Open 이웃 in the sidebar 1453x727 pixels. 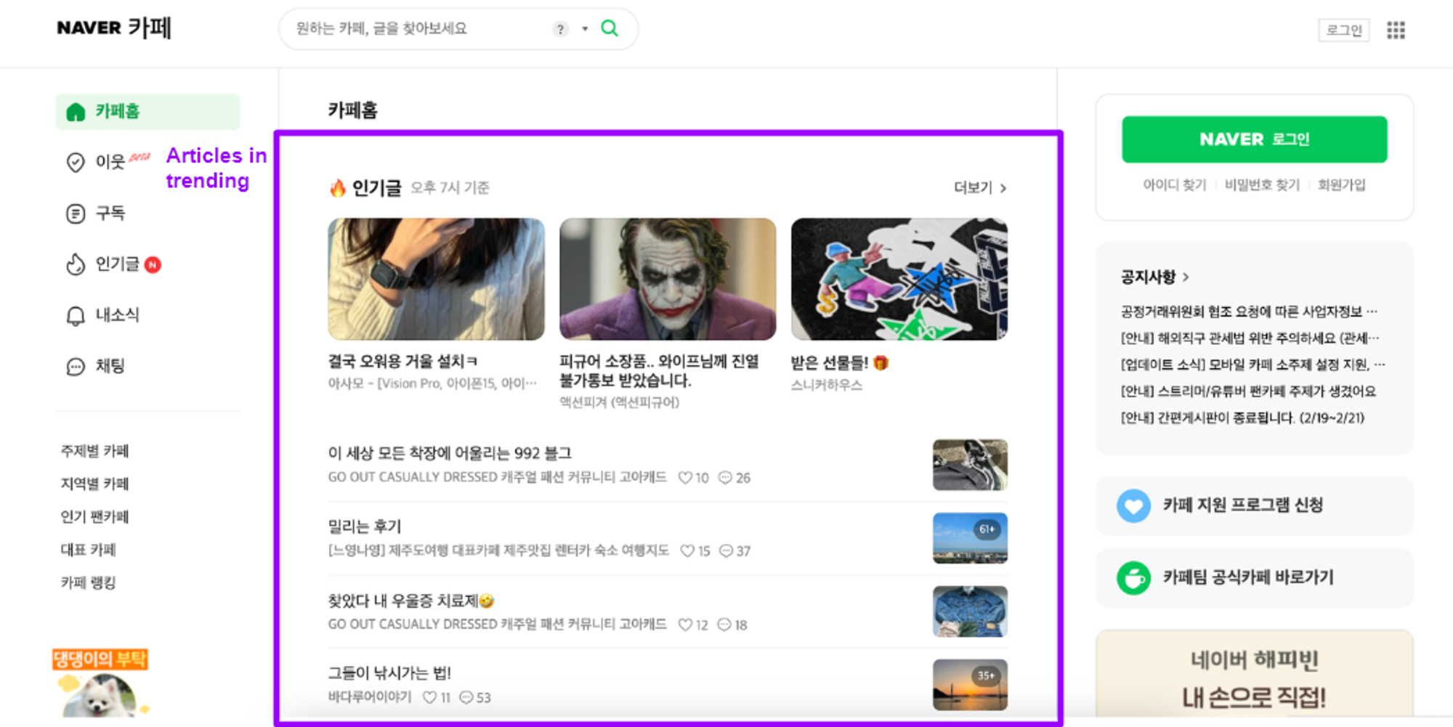pyautogui.click(x=109, y=162)
